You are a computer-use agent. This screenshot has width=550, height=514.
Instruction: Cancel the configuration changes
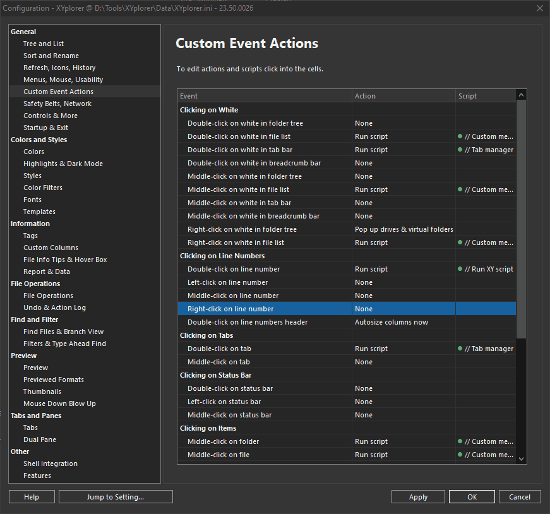520,497
